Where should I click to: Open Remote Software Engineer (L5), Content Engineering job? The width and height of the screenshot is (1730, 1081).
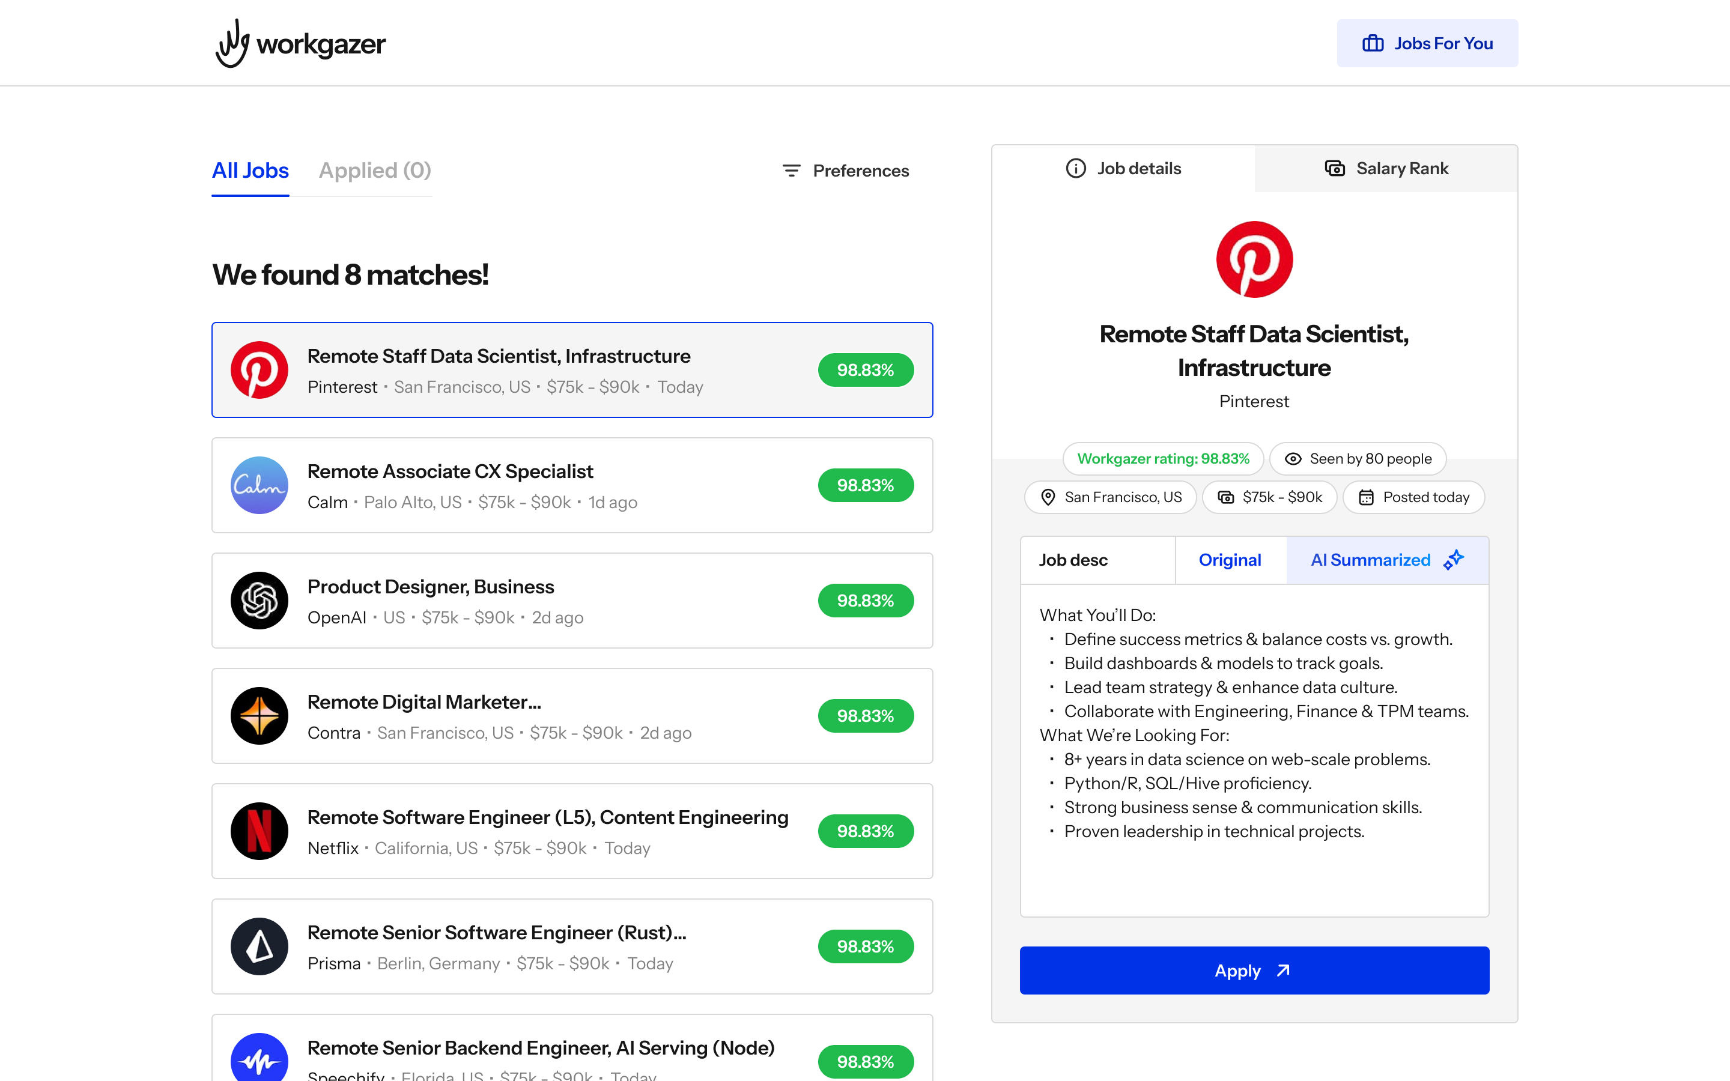click(572, 831)
